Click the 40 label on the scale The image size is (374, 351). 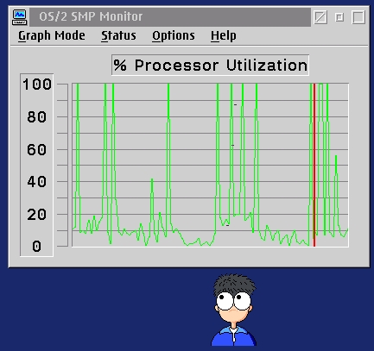[36, 182]
